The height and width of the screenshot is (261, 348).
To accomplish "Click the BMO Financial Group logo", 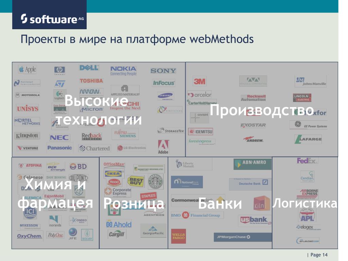I will click(x=197, y=215).
